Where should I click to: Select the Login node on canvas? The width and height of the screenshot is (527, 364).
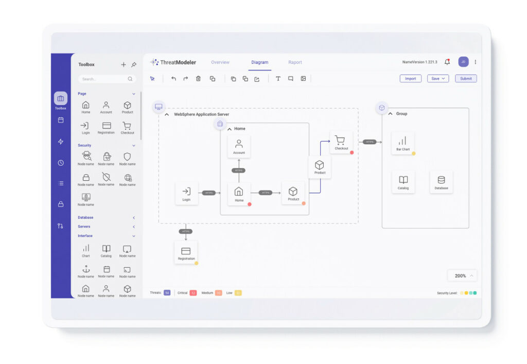(186, 194)
